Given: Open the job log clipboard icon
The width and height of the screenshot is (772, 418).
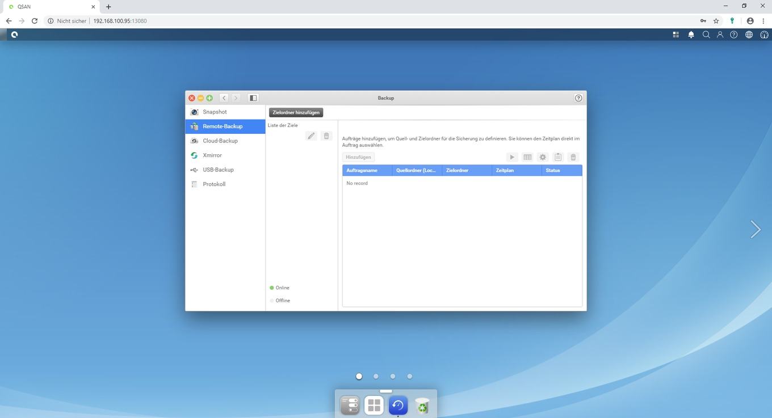Looking at the screenshot, I should point(558,157).
